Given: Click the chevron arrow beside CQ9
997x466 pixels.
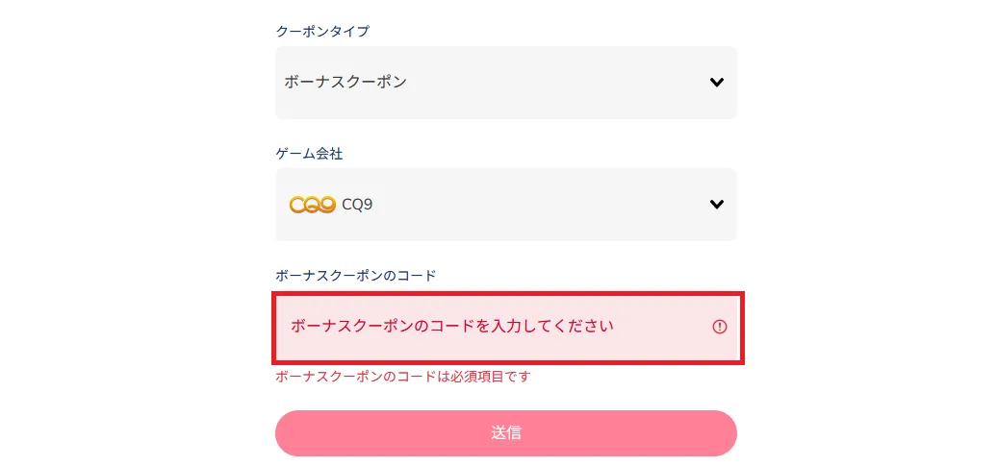Looking at the screenshot, I should [x=716, y=205].
